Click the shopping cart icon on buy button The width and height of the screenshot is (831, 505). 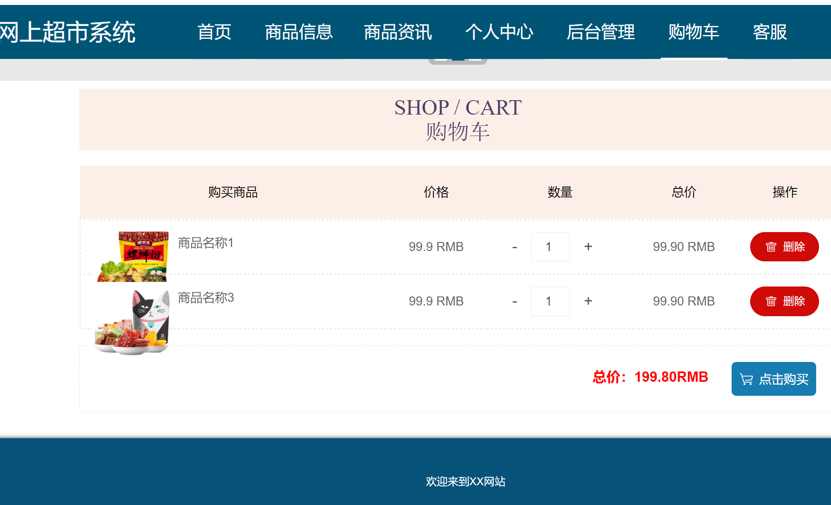(x=746, y=379)
